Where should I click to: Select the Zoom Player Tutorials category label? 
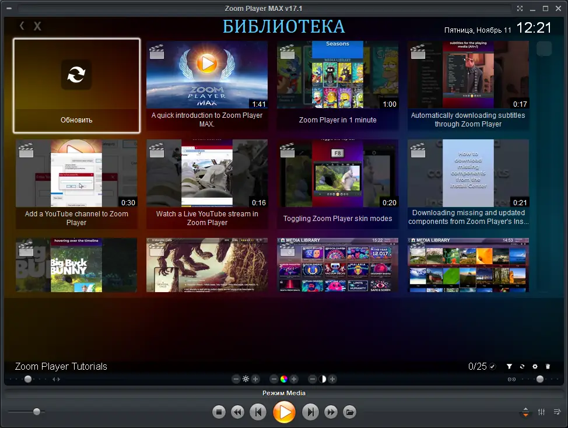(x=60, y=366)
